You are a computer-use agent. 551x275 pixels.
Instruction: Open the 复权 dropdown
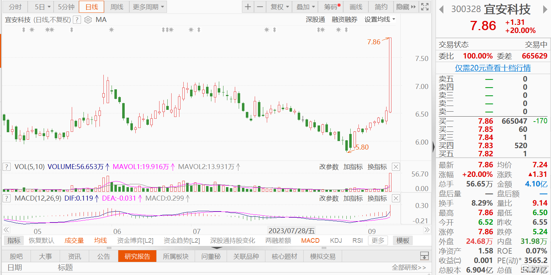[280, 7]
